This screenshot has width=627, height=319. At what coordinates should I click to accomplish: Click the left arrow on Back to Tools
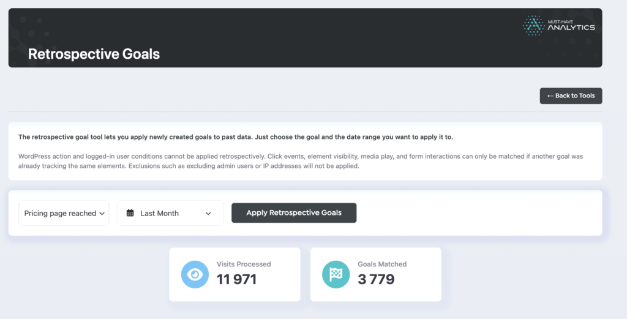(550, 96)
